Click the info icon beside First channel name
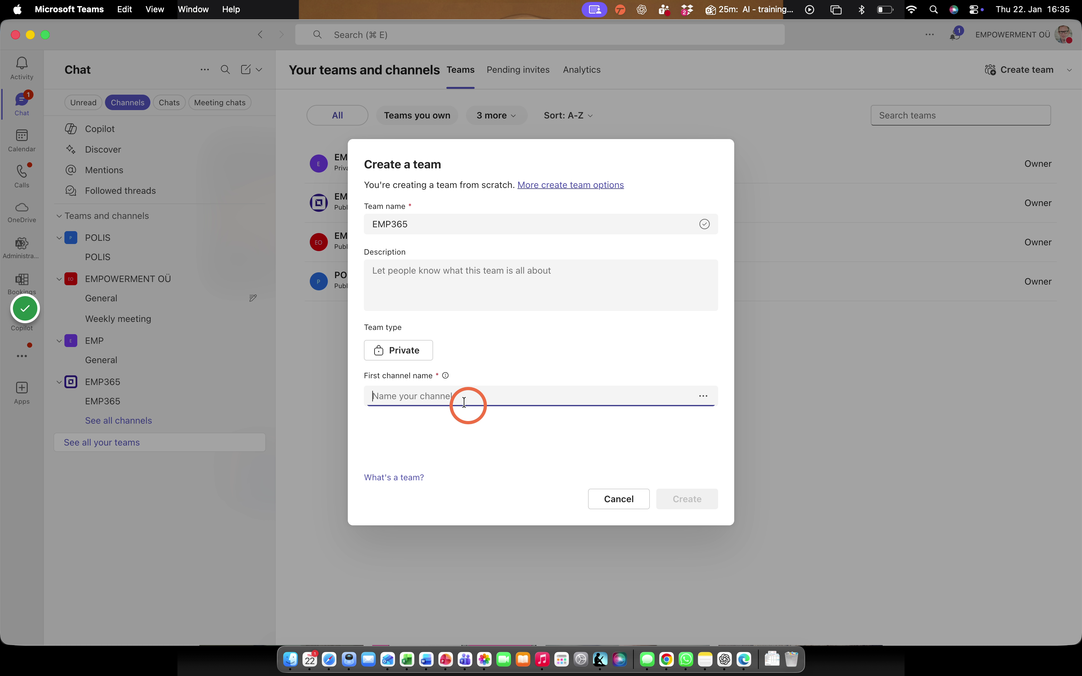1082x676 pixels. coord(445,376)
